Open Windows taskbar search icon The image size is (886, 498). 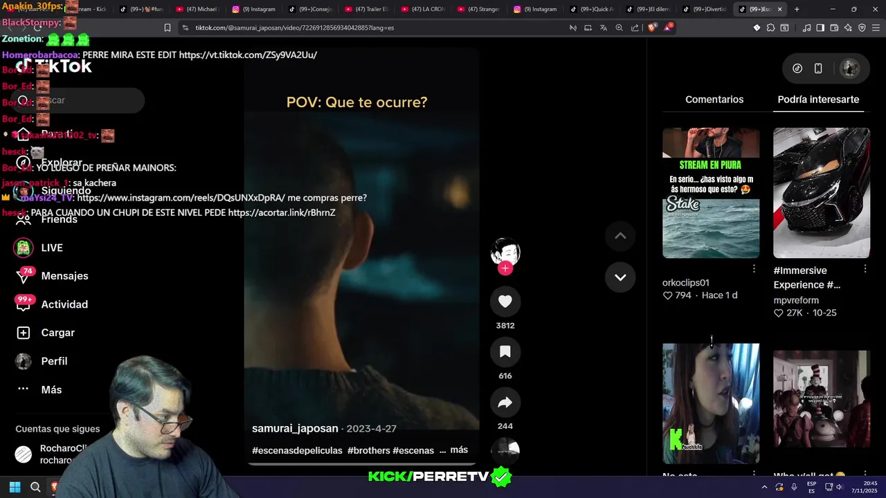(x=35, y=487)
